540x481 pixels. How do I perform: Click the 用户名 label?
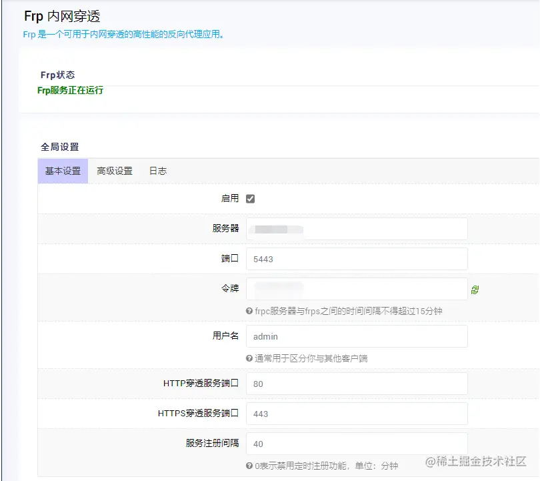click(225, 336)
